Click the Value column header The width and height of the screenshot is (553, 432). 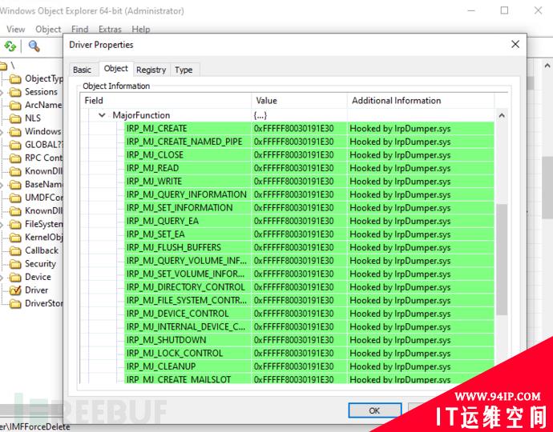coord(299,101)
